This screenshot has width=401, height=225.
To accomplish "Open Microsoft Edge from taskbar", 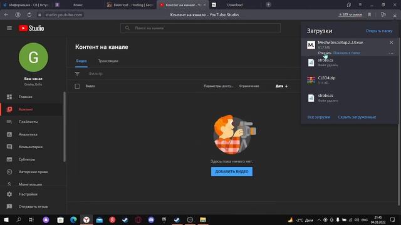I will coord(73,219).
